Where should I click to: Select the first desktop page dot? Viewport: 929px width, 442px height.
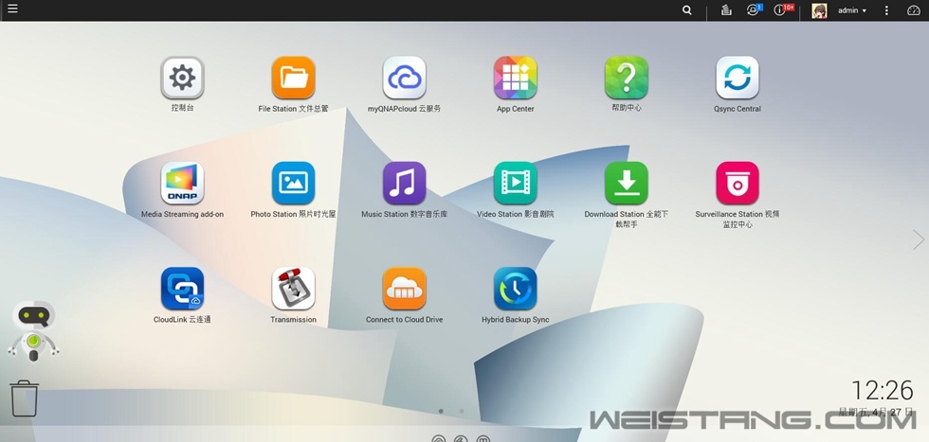tap(441, 411)
